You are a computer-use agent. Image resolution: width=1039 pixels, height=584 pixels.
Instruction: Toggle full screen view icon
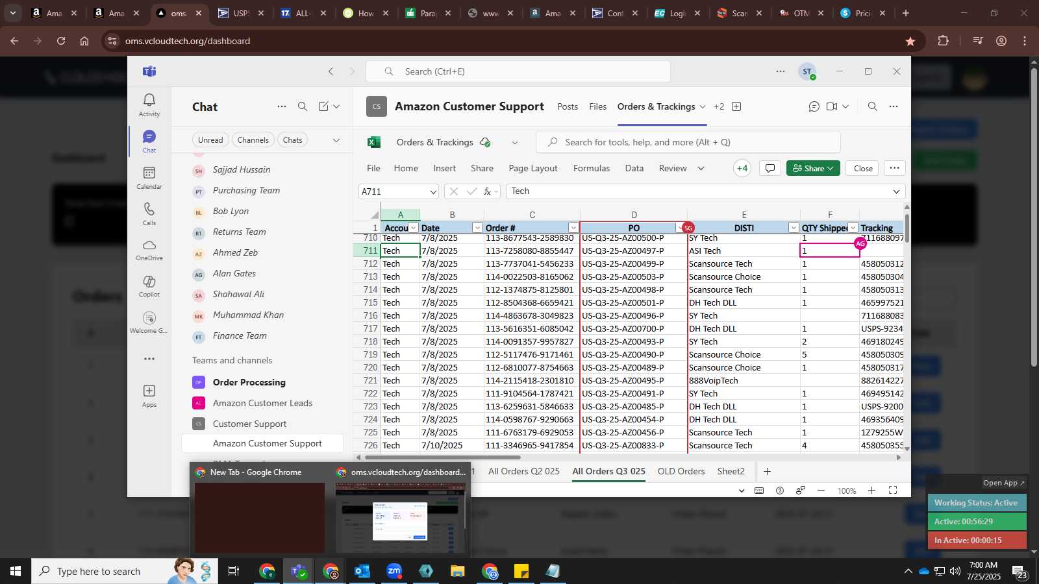893,491
